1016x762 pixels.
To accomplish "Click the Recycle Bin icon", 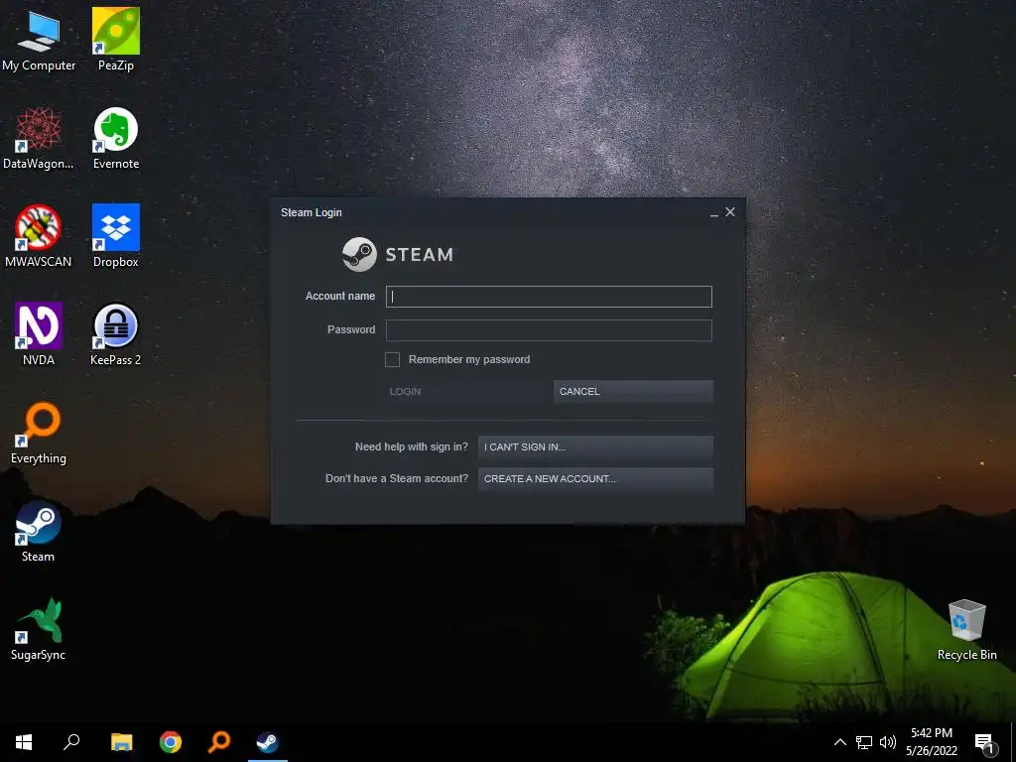I will pyautogui.click(x=966, y=629).
